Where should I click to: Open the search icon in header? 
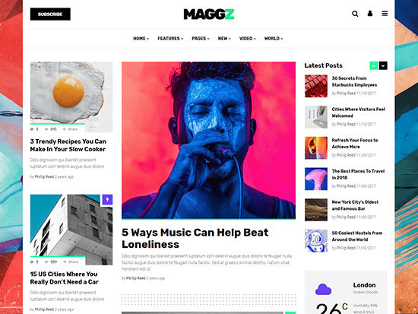[x=355, y=14]
